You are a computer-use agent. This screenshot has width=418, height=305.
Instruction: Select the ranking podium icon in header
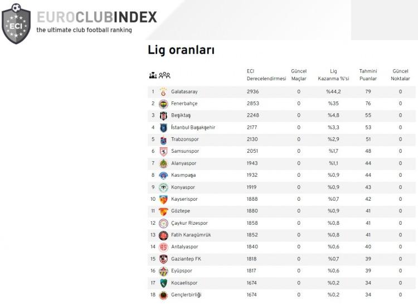153,75
